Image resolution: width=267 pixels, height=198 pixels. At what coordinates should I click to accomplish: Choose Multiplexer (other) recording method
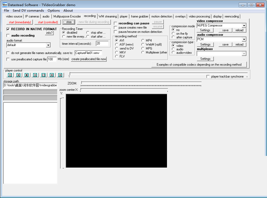143,52
